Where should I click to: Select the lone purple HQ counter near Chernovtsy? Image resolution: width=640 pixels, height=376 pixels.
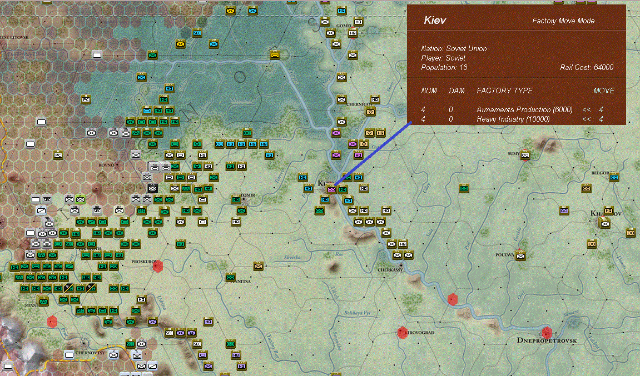(208, 322)
